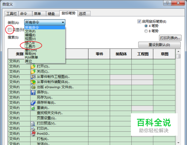Click the make drawing from part icon
Viewport: 187px width, 145px height.
pos(33,77)
